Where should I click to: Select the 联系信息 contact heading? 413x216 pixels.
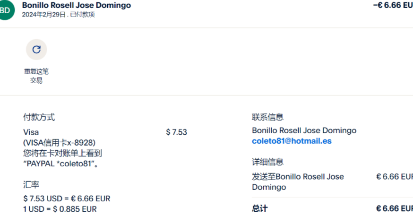point(267,117)
